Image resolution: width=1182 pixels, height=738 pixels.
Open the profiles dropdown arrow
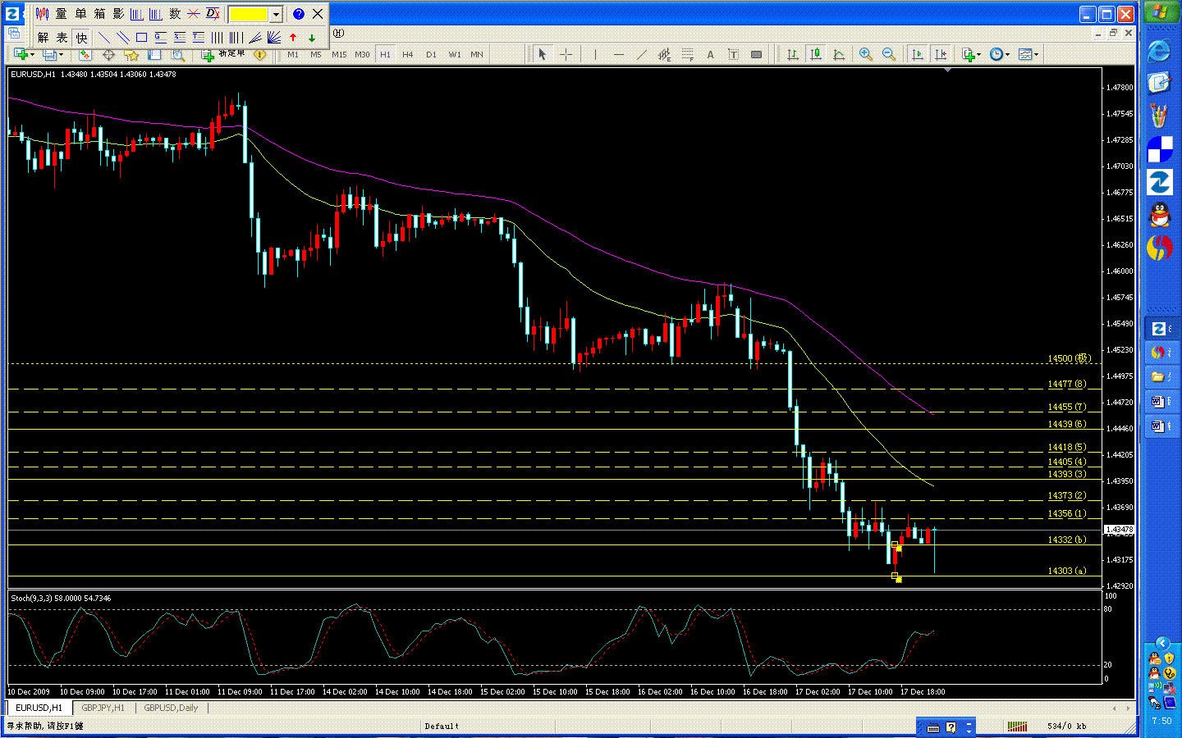coord(61,55)
